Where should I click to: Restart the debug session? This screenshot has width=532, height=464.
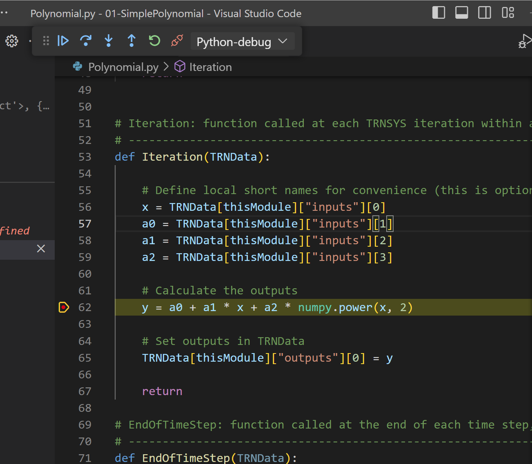154,41
